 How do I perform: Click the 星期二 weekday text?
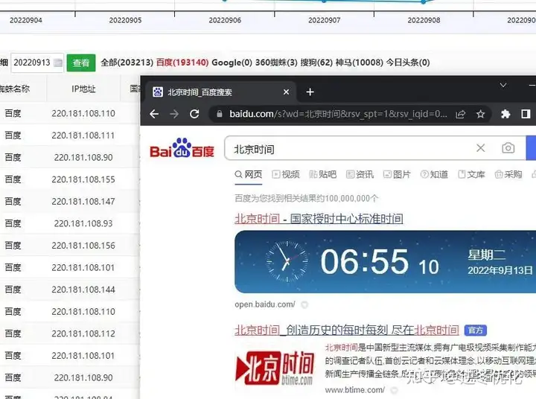pos(486,255)
